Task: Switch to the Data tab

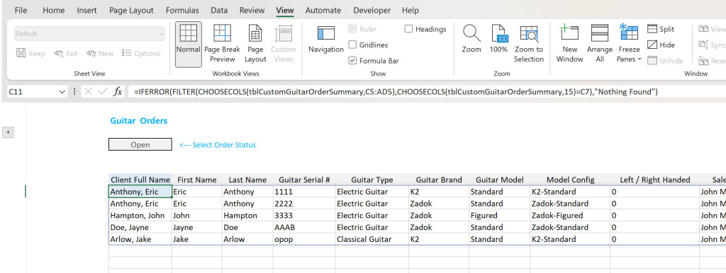Action: click(219, 10)
